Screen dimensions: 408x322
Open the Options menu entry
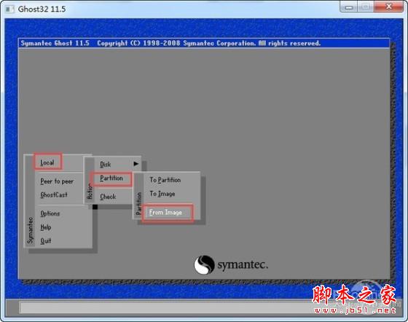(50, 213)
